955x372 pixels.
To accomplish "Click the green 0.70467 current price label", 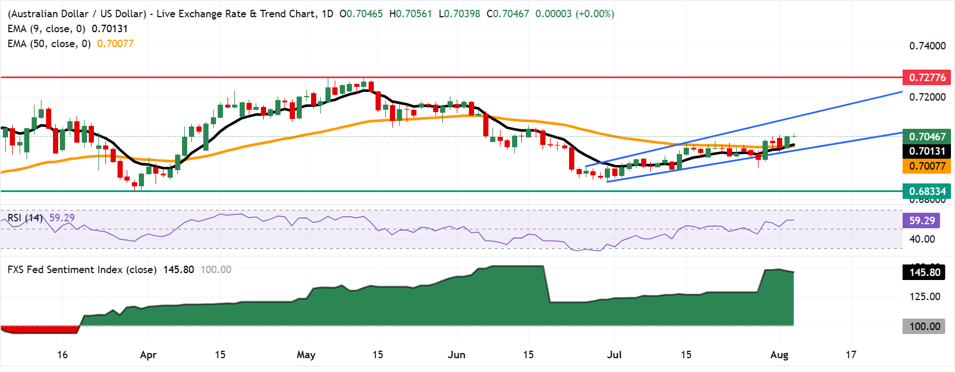I will pyautogui.click(x=927, y=136).
